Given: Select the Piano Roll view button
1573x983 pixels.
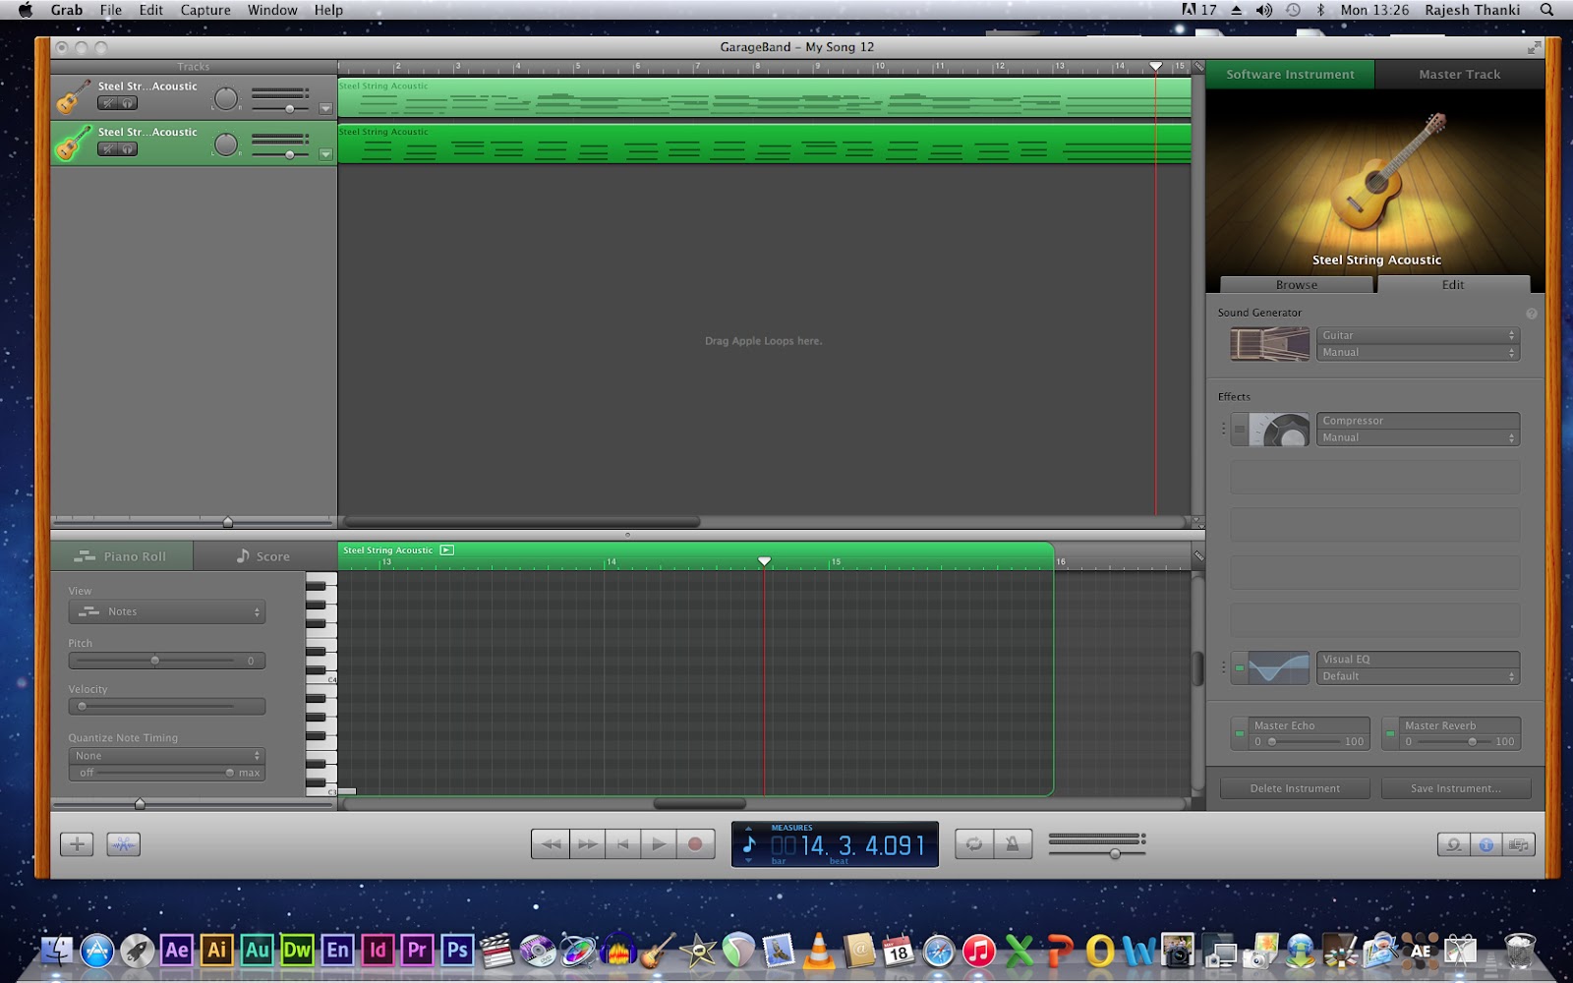Looking at the screenshot, I should (123, 556).
